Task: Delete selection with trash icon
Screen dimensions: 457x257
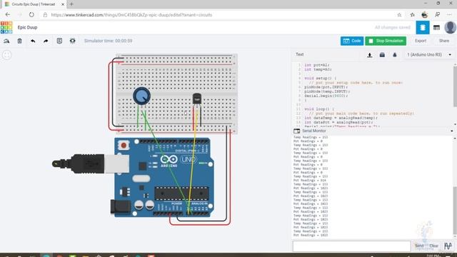Action: (x=19, y=41)
